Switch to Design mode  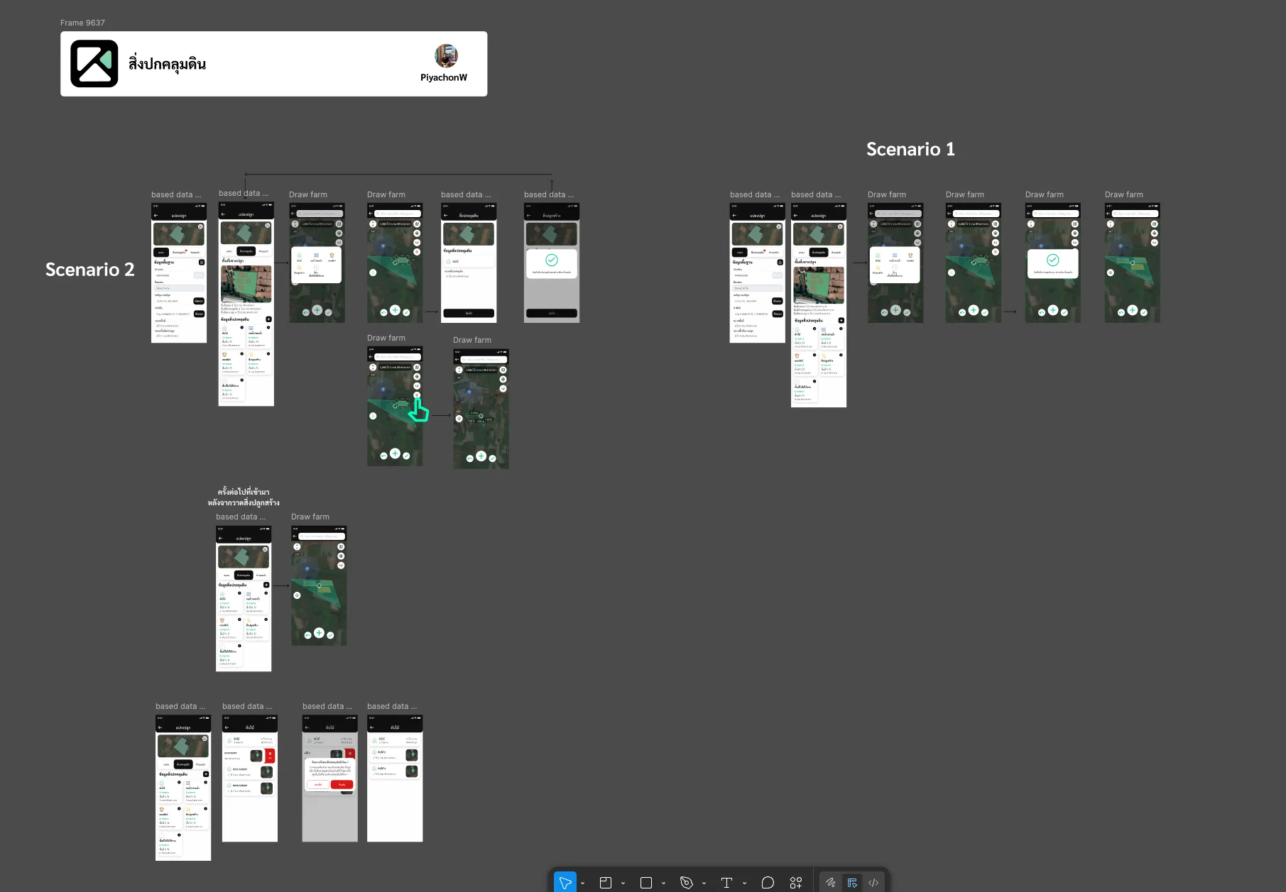852,883
